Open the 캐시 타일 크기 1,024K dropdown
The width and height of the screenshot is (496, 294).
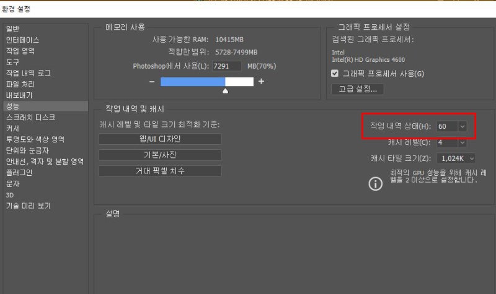456,158
